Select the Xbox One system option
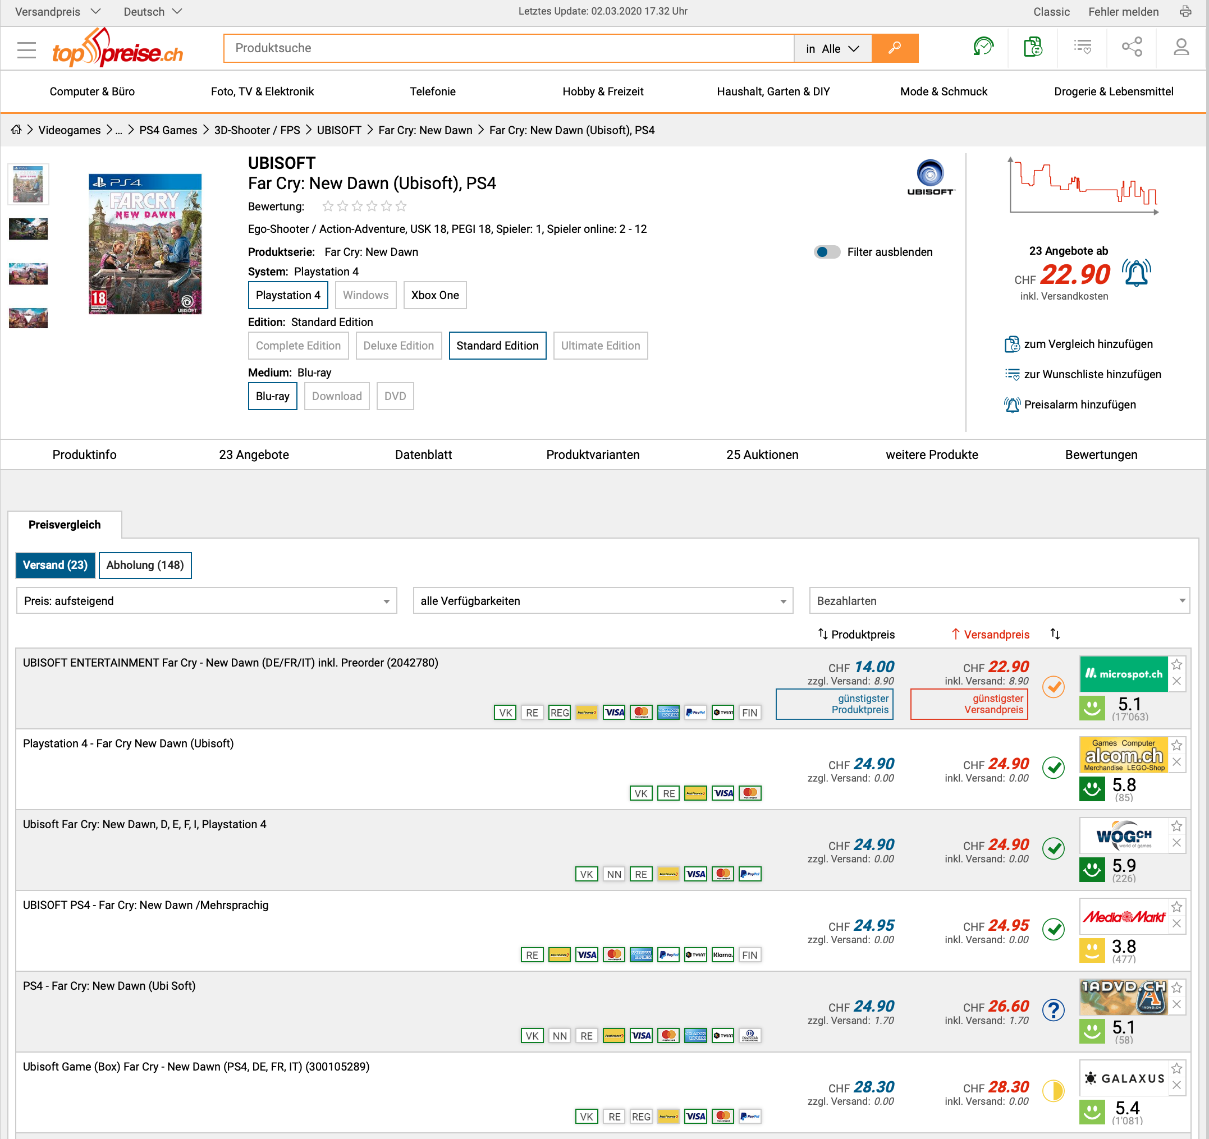This screenshot has width=1209, height=1139. (435, 295)
